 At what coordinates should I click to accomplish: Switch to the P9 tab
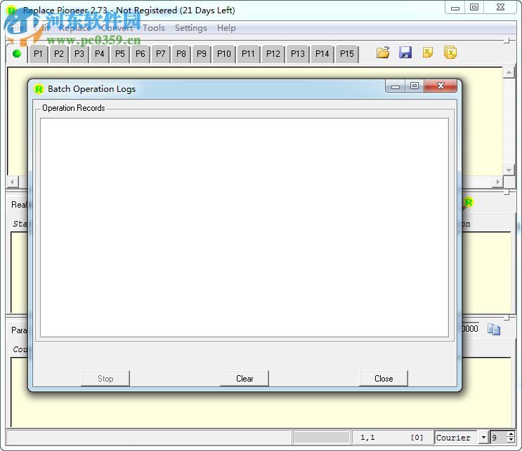click(x=202, y=54)
